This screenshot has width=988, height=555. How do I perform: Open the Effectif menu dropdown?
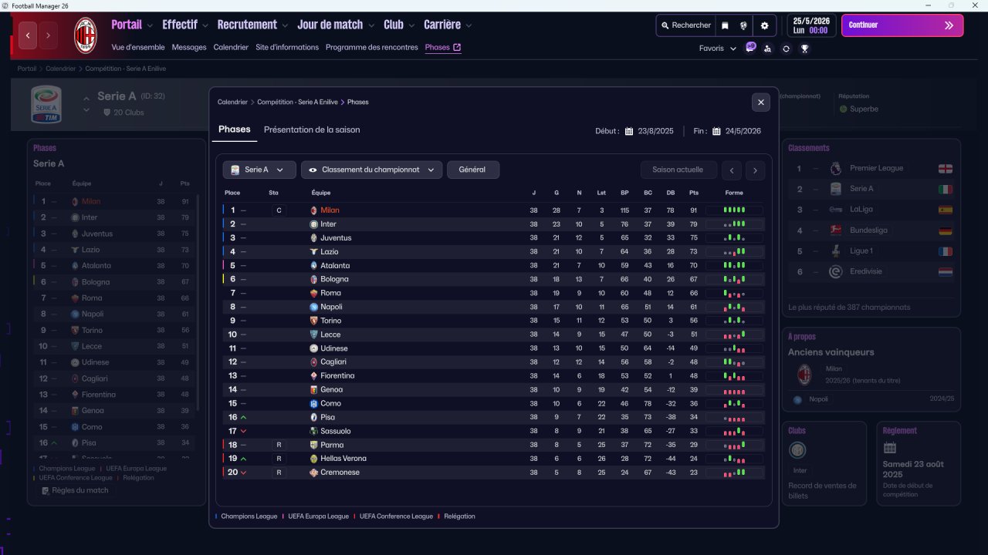(x=185, y=25)
